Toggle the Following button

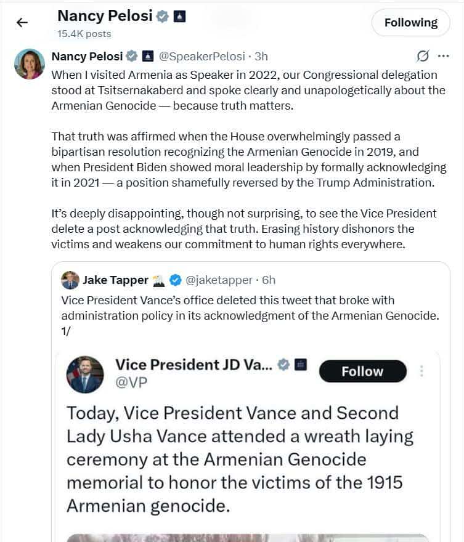(410, 23)
